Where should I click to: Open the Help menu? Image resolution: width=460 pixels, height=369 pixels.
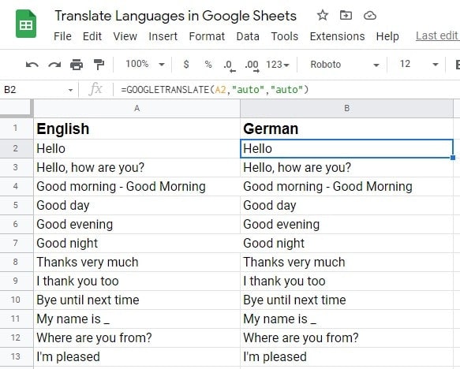387,36
